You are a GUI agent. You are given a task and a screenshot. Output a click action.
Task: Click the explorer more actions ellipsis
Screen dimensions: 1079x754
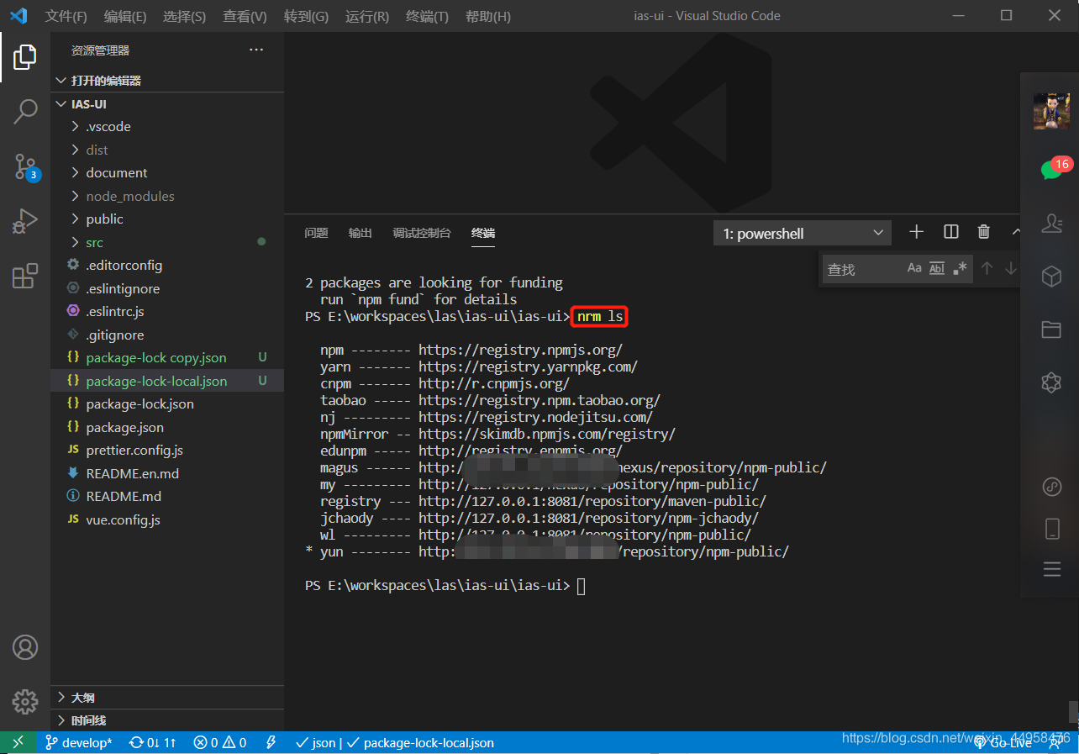pyautogui.click(x=256, y=50)
